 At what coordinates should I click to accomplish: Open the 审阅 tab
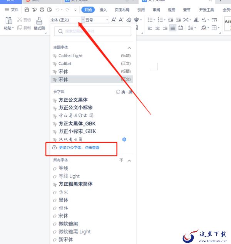coord(156,10)
